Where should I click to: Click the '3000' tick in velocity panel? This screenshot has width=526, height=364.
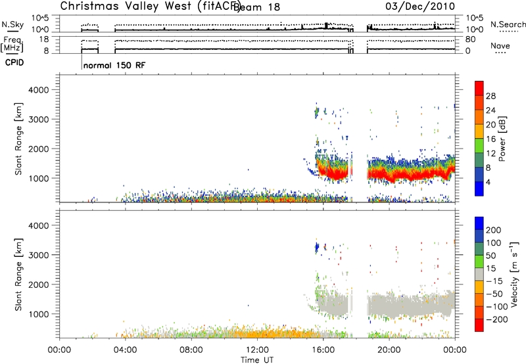click(x=38, y=255)
